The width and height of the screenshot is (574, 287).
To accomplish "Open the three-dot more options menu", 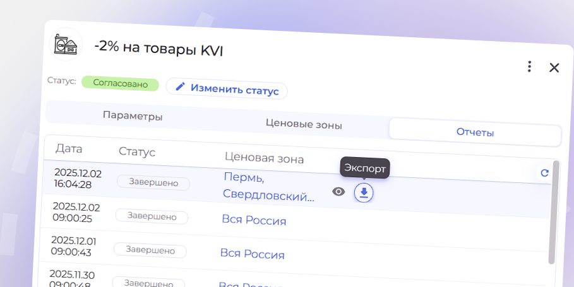I will pyautogui.click(x=529, y=66).
